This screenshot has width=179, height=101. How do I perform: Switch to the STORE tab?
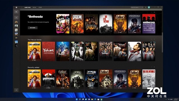coord(40,8)
